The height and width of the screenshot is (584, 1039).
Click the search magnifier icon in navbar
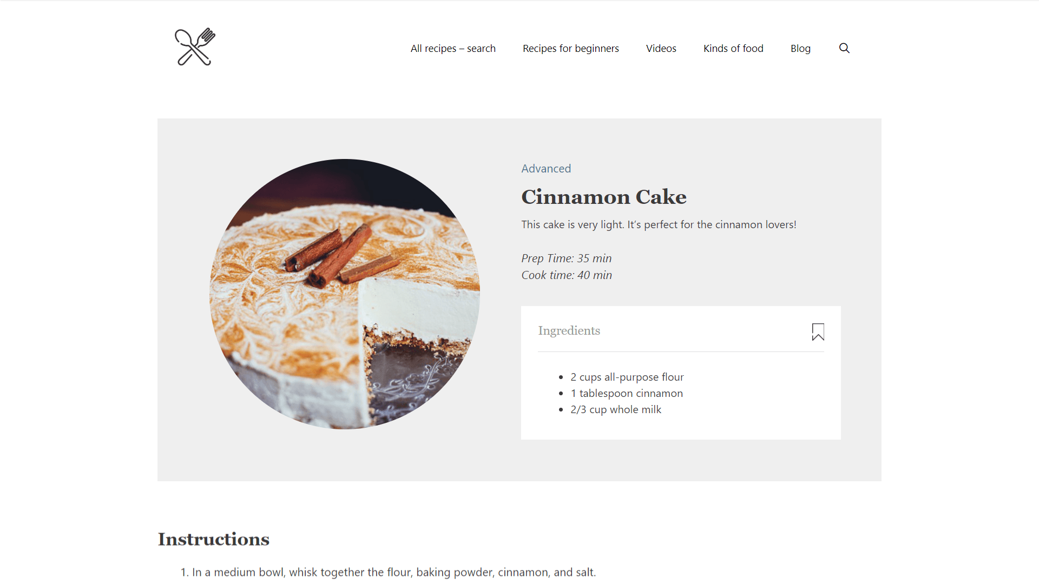pyautogui.click(x=844, y=48)
